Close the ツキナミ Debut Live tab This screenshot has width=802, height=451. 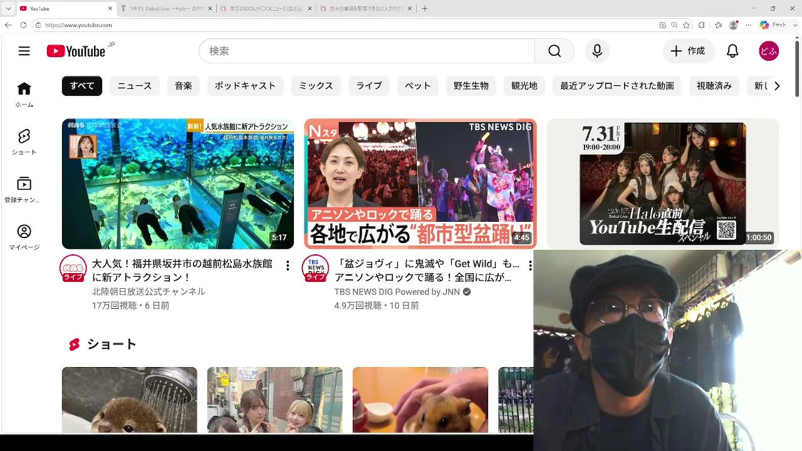pos(209,8)
